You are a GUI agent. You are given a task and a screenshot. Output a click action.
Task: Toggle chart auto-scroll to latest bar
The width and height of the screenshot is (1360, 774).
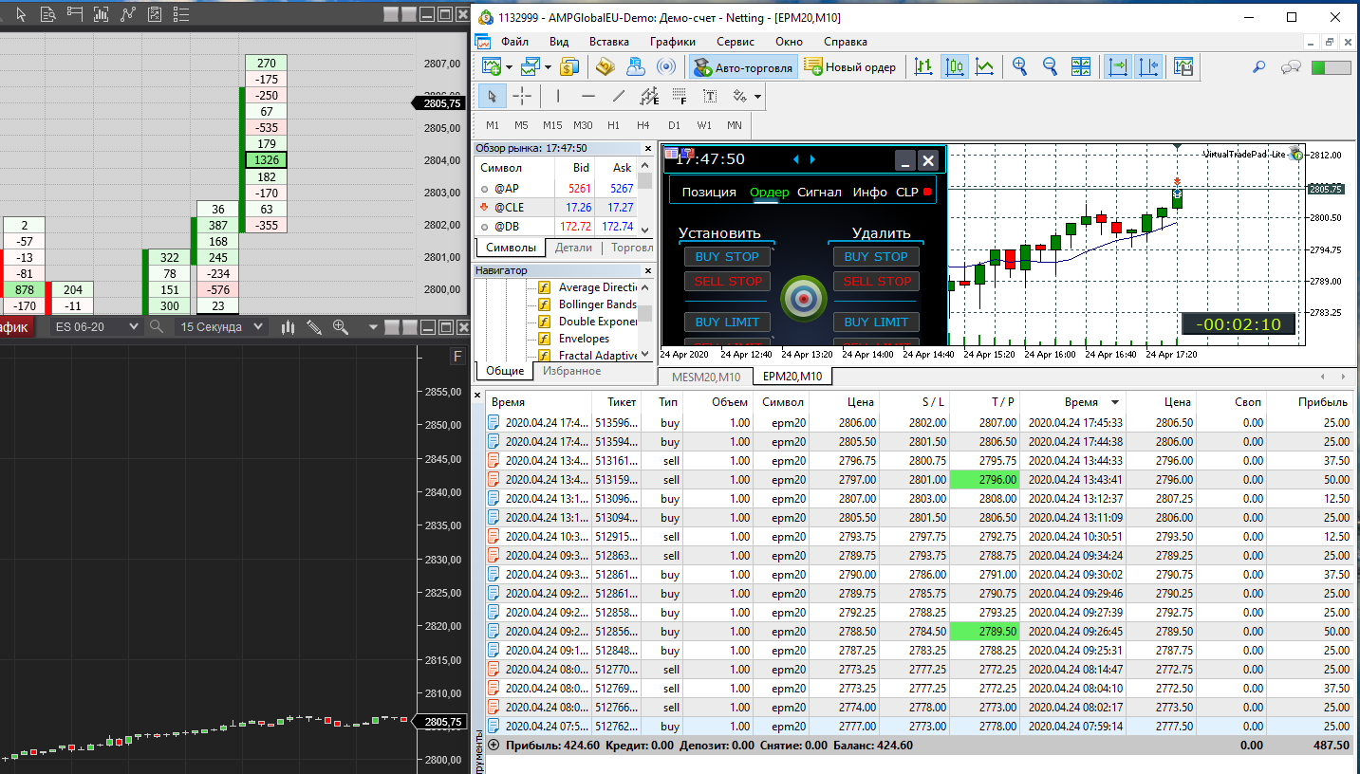(x=1117, y=66)
